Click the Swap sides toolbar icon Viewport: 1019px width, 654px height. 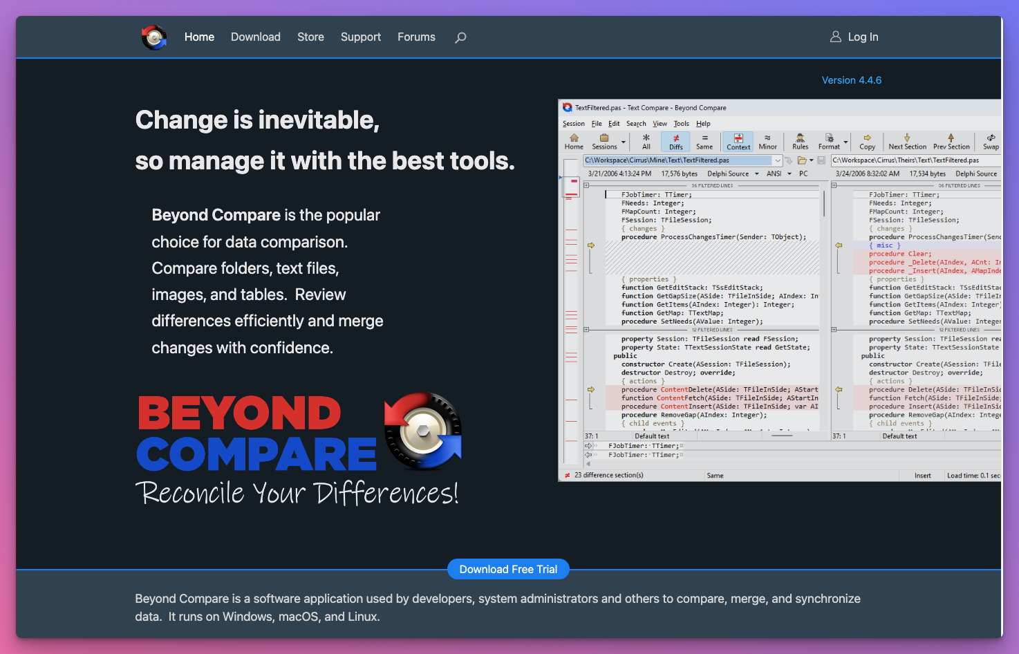click(991, 142)
